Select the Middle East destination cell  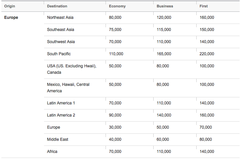(x=57, y=139)
